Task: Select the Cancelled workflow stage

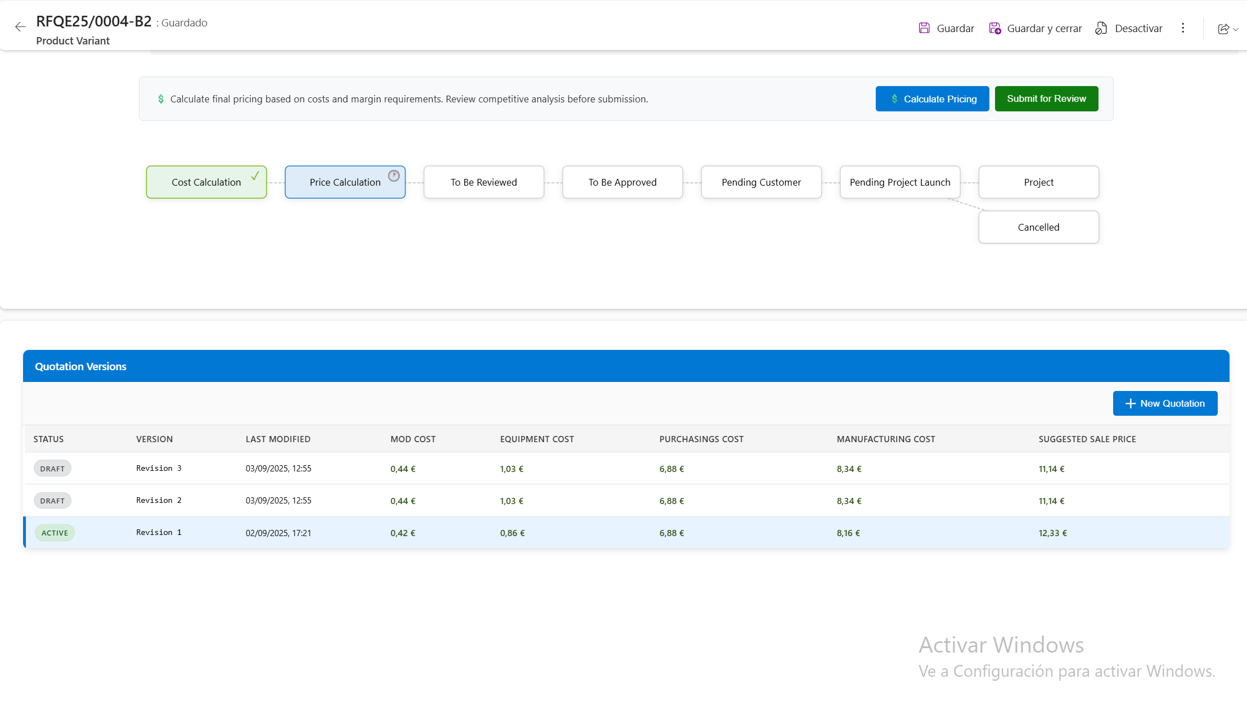Action: pyautogui.click(x=1038, y=227)
